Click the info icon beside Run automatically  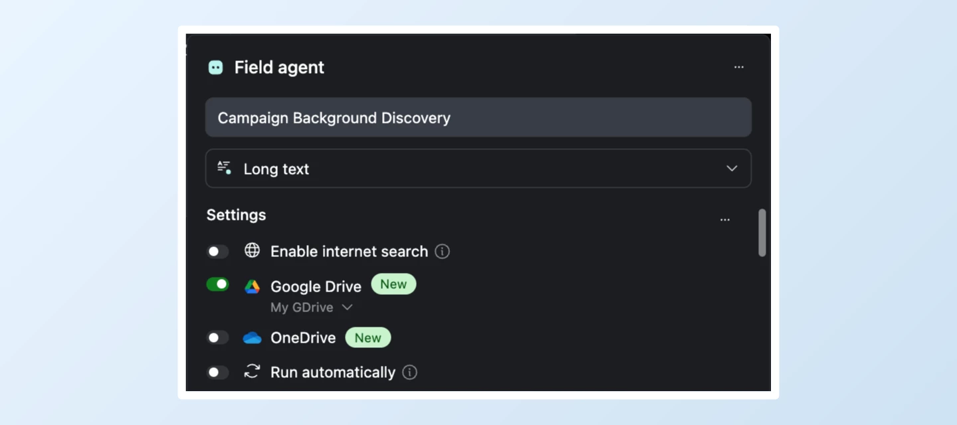[x=409, y=373]
